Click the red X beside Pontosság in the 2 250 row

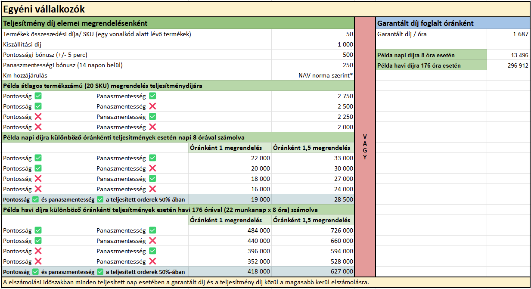tap(38, 117)
